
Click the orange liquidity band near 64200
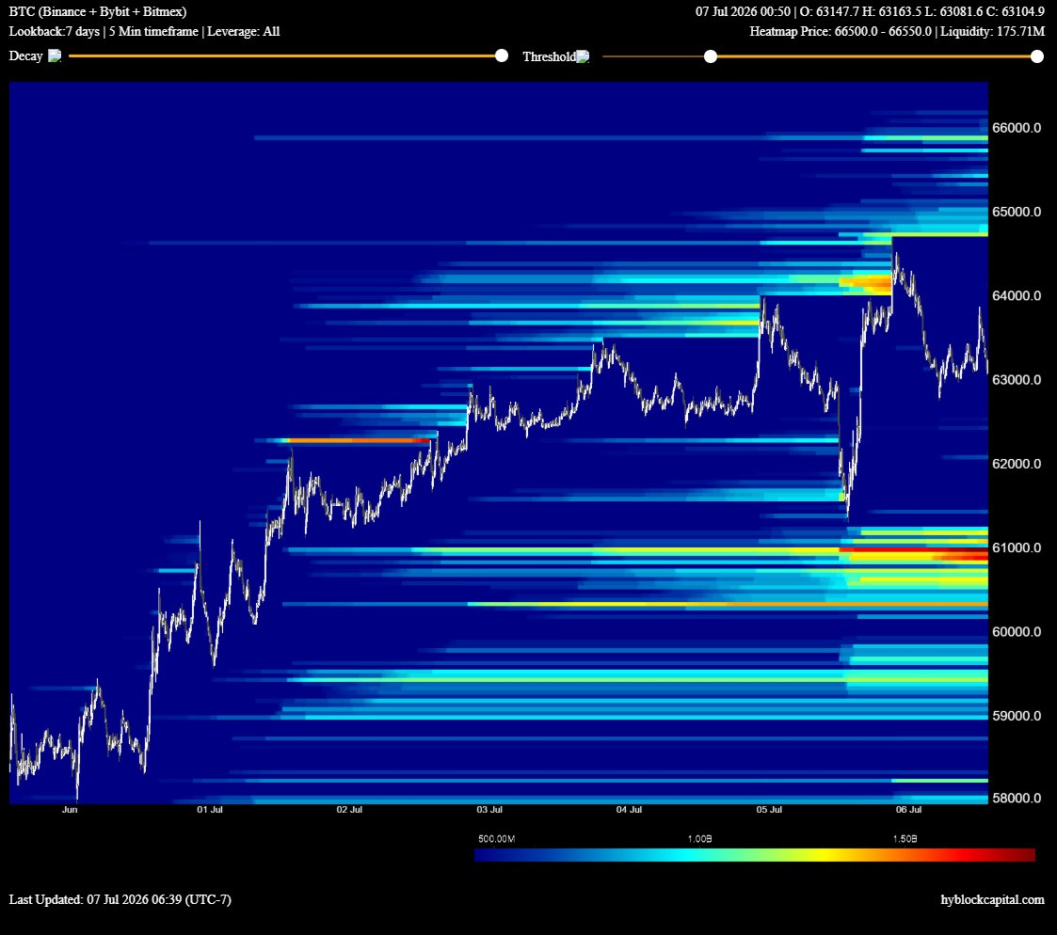pyautogui.click(x=866, y=283)
